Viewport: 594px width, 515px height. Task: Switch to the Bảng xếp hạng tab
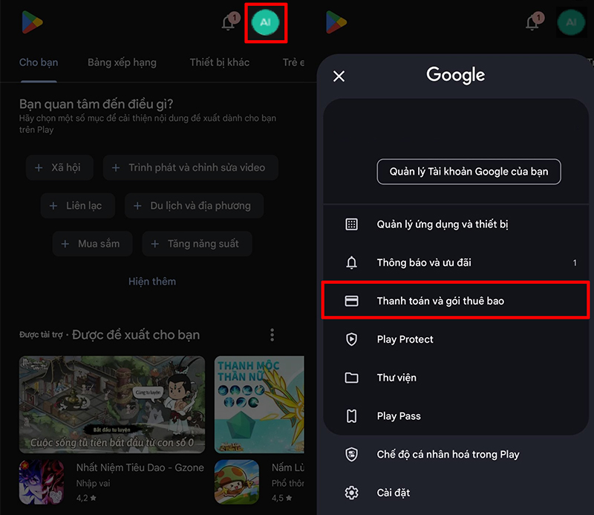[122, 62]
